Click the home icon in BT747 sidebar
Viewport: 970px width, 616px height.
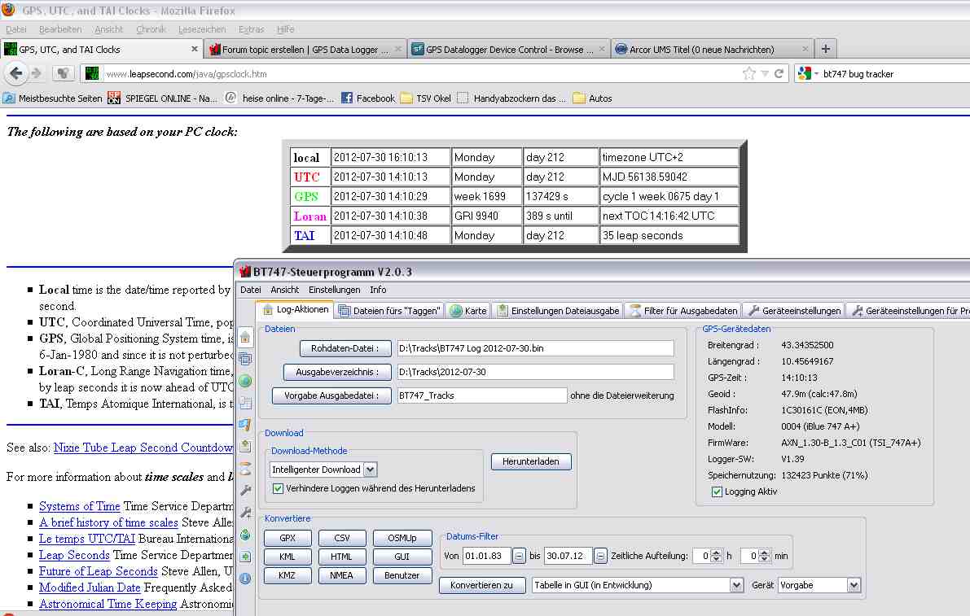[245, 336]
